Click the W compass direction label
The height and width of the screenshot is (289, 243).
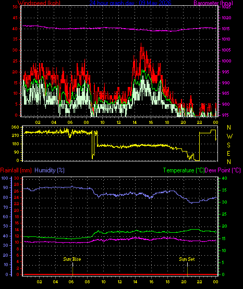(229, 136)
